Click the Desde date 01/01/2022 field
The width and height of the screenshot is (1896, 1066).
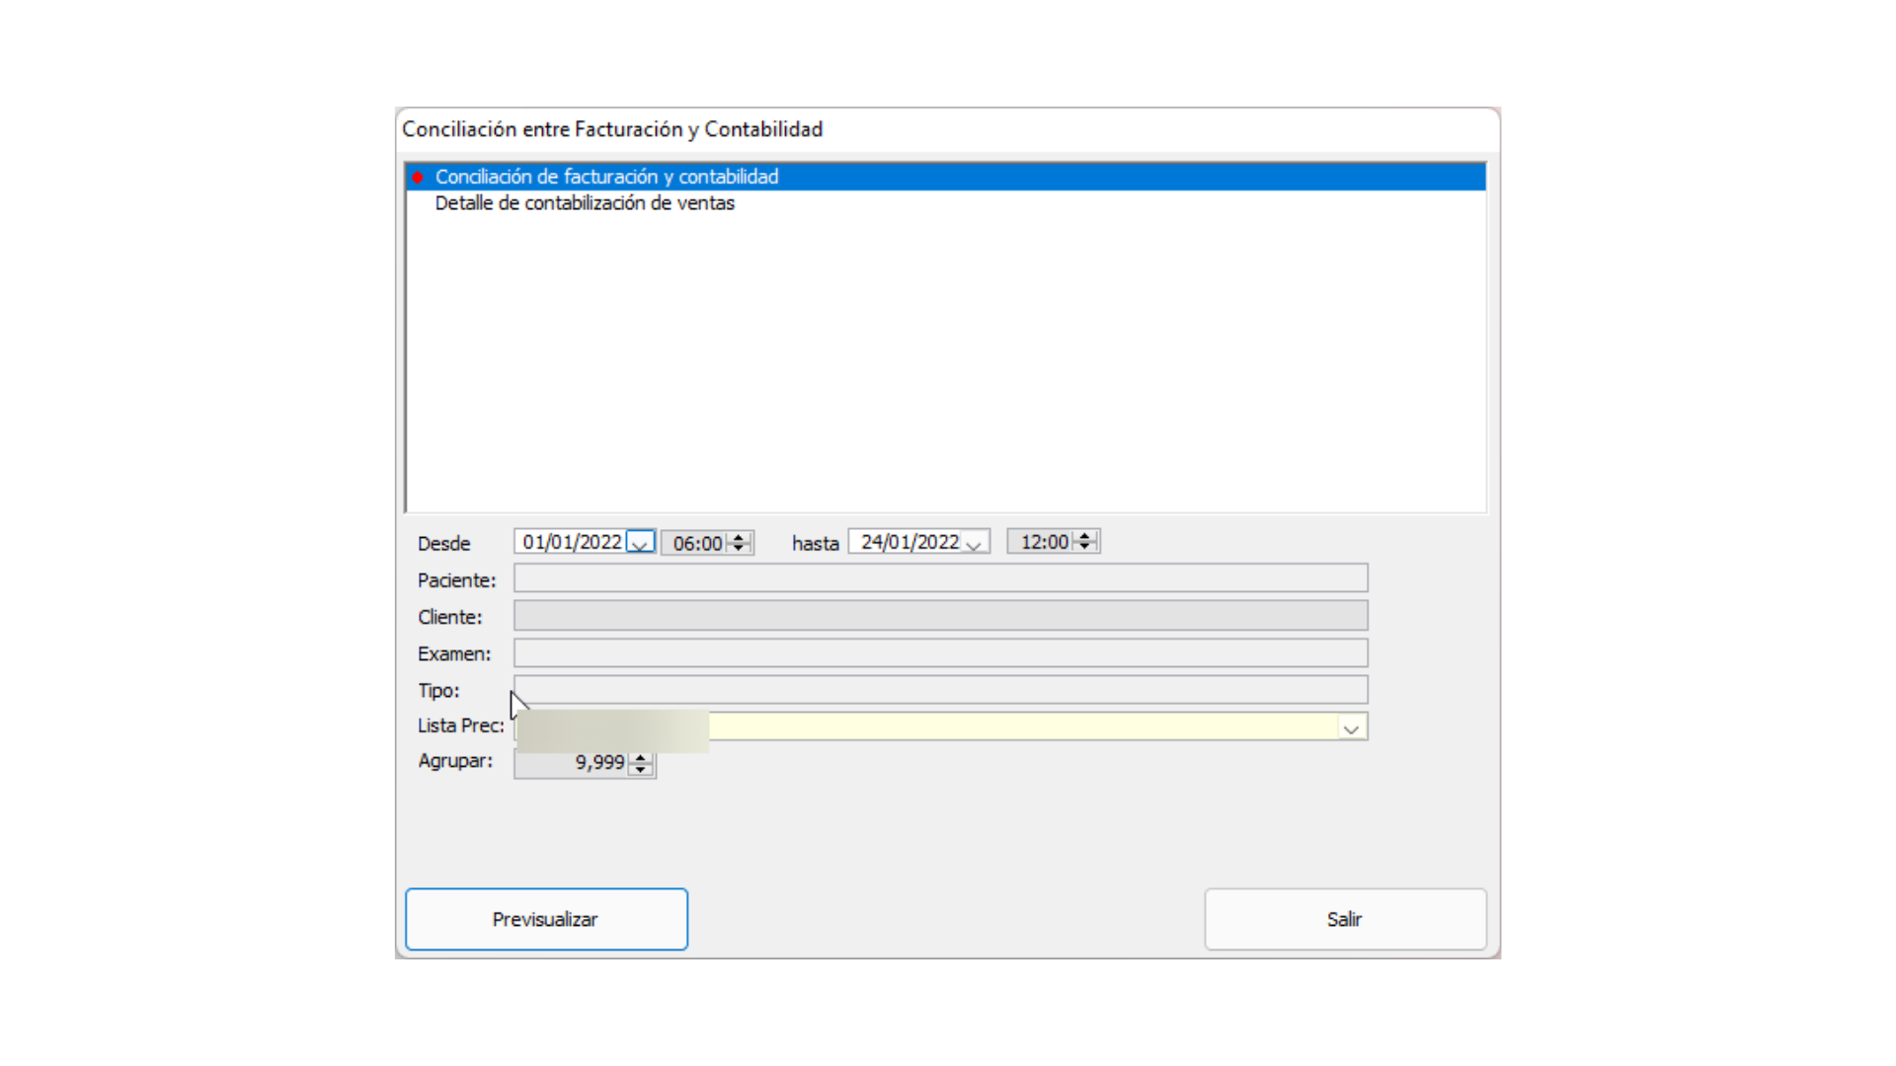pos(572,543)
